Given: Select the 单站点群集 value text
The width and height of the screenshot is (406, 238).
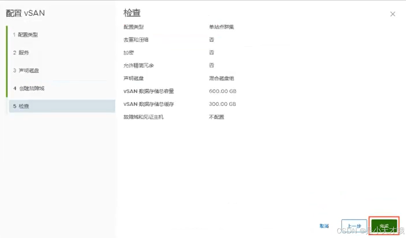Looking at the screenshot, I should 221,27.
